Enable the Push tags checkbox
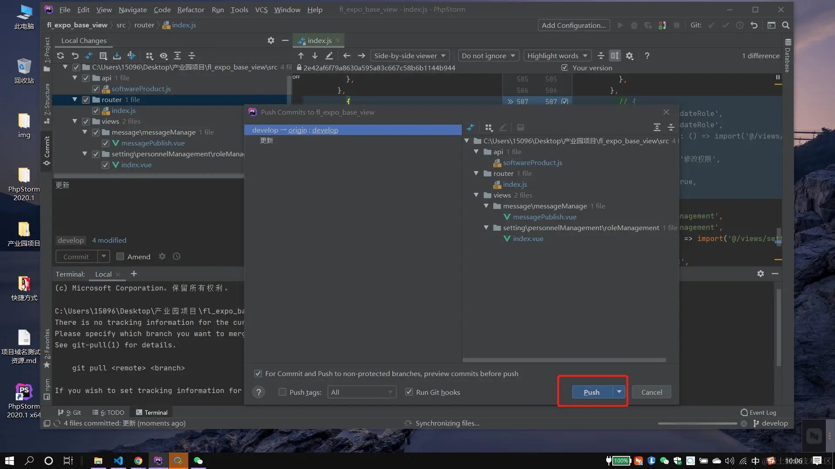Viewport: 835px width, 469px height. [282, 392]
